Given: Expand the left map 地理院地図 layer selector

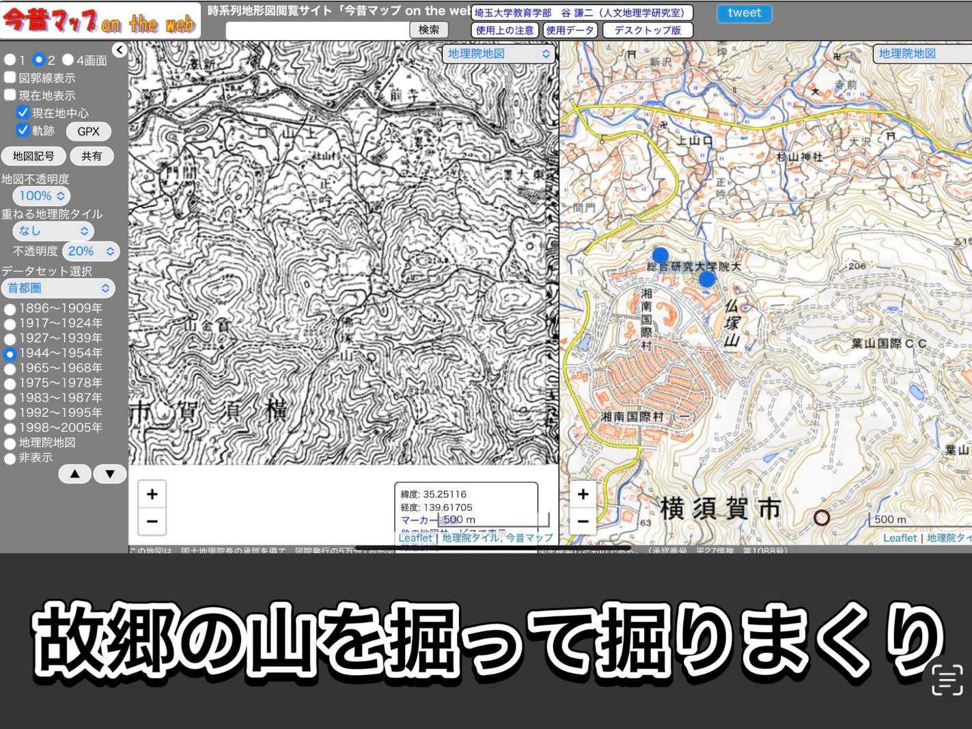Looking at the screenshot, I should tap(499, 54).
